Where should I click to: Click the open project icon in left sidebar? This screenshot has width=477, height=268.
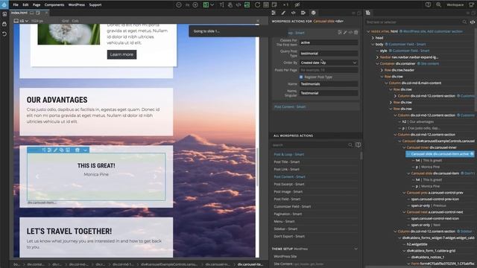coord(4,14)
